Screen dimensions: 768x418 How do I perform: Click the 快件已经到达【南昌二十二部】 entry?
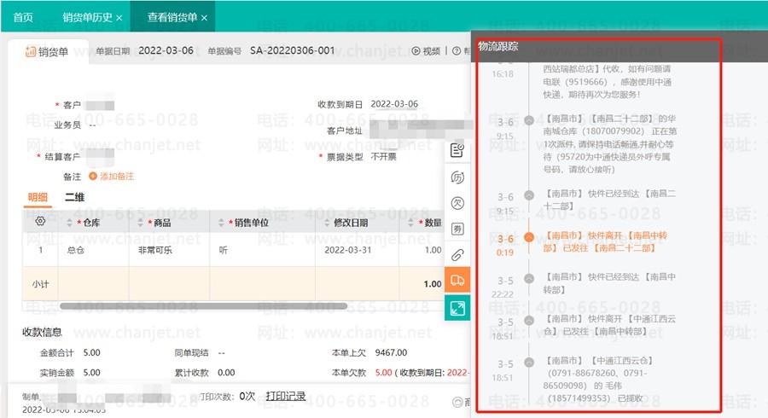[609, 200]
